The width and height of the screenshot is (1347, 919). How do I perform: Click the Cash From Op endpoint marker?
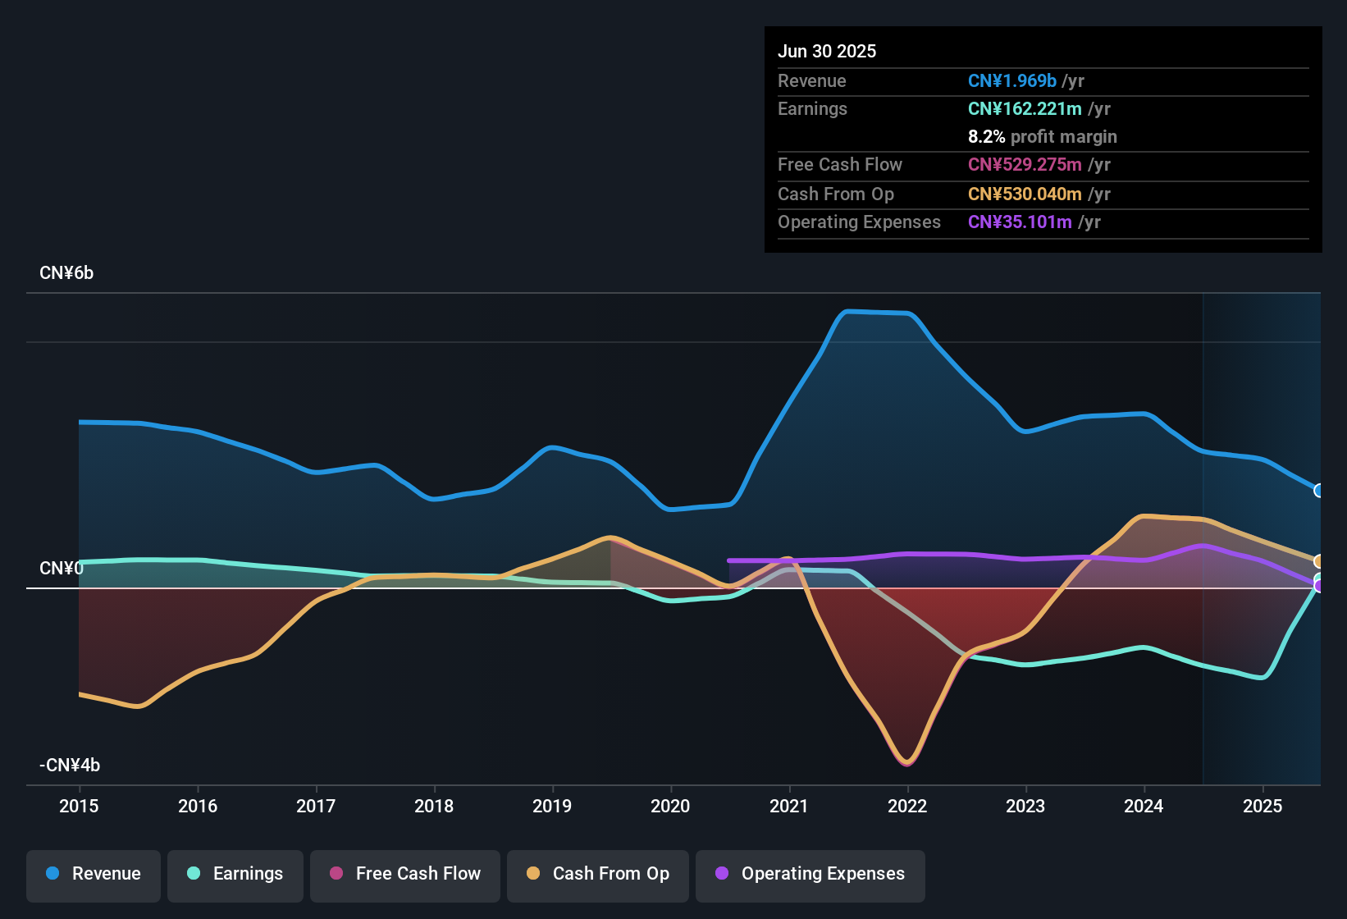coord(1319,561)
